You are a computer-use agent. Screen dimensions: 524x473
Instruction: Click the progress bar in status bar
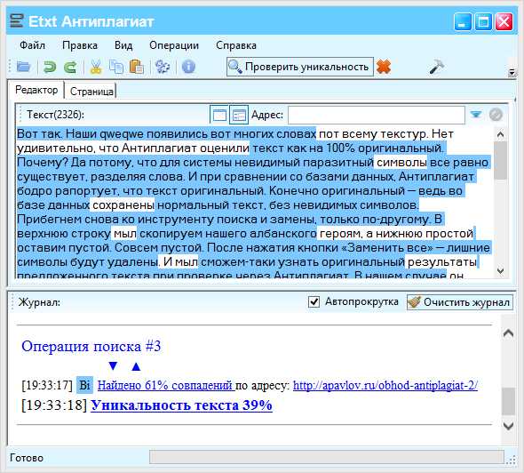click(327, 457)
